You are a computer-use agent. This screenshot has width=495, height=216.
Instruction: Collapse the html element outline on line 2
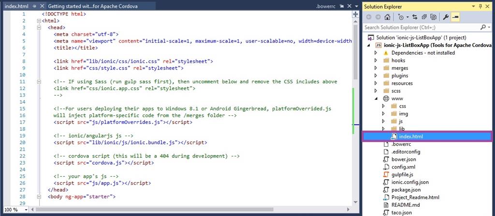(39, 21)
